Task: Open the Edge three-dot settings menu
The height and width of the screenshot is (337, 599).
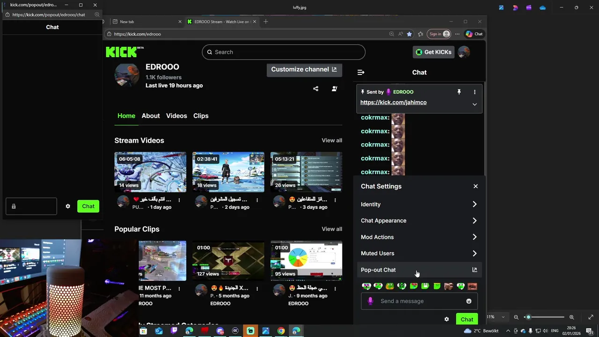Action: point(457,34)
